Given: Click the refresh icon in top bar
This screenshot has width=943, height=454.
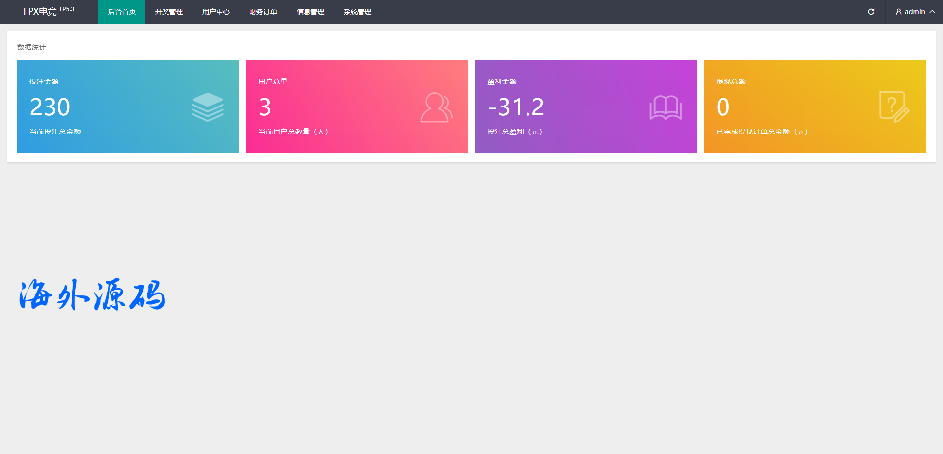Looking at the screenshot, I should coord(871,12).
